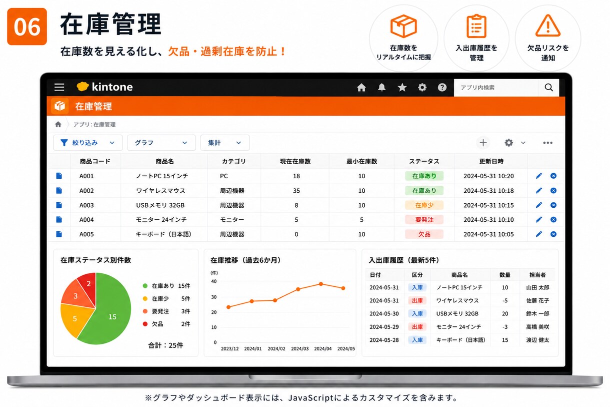Image resolution: width=610 pixels, height=407 pixels.
Task: Open the 絞り込み filter dropdown
Action: (x=88, y=143)
